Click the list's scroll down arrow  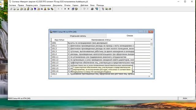[151, 74]
